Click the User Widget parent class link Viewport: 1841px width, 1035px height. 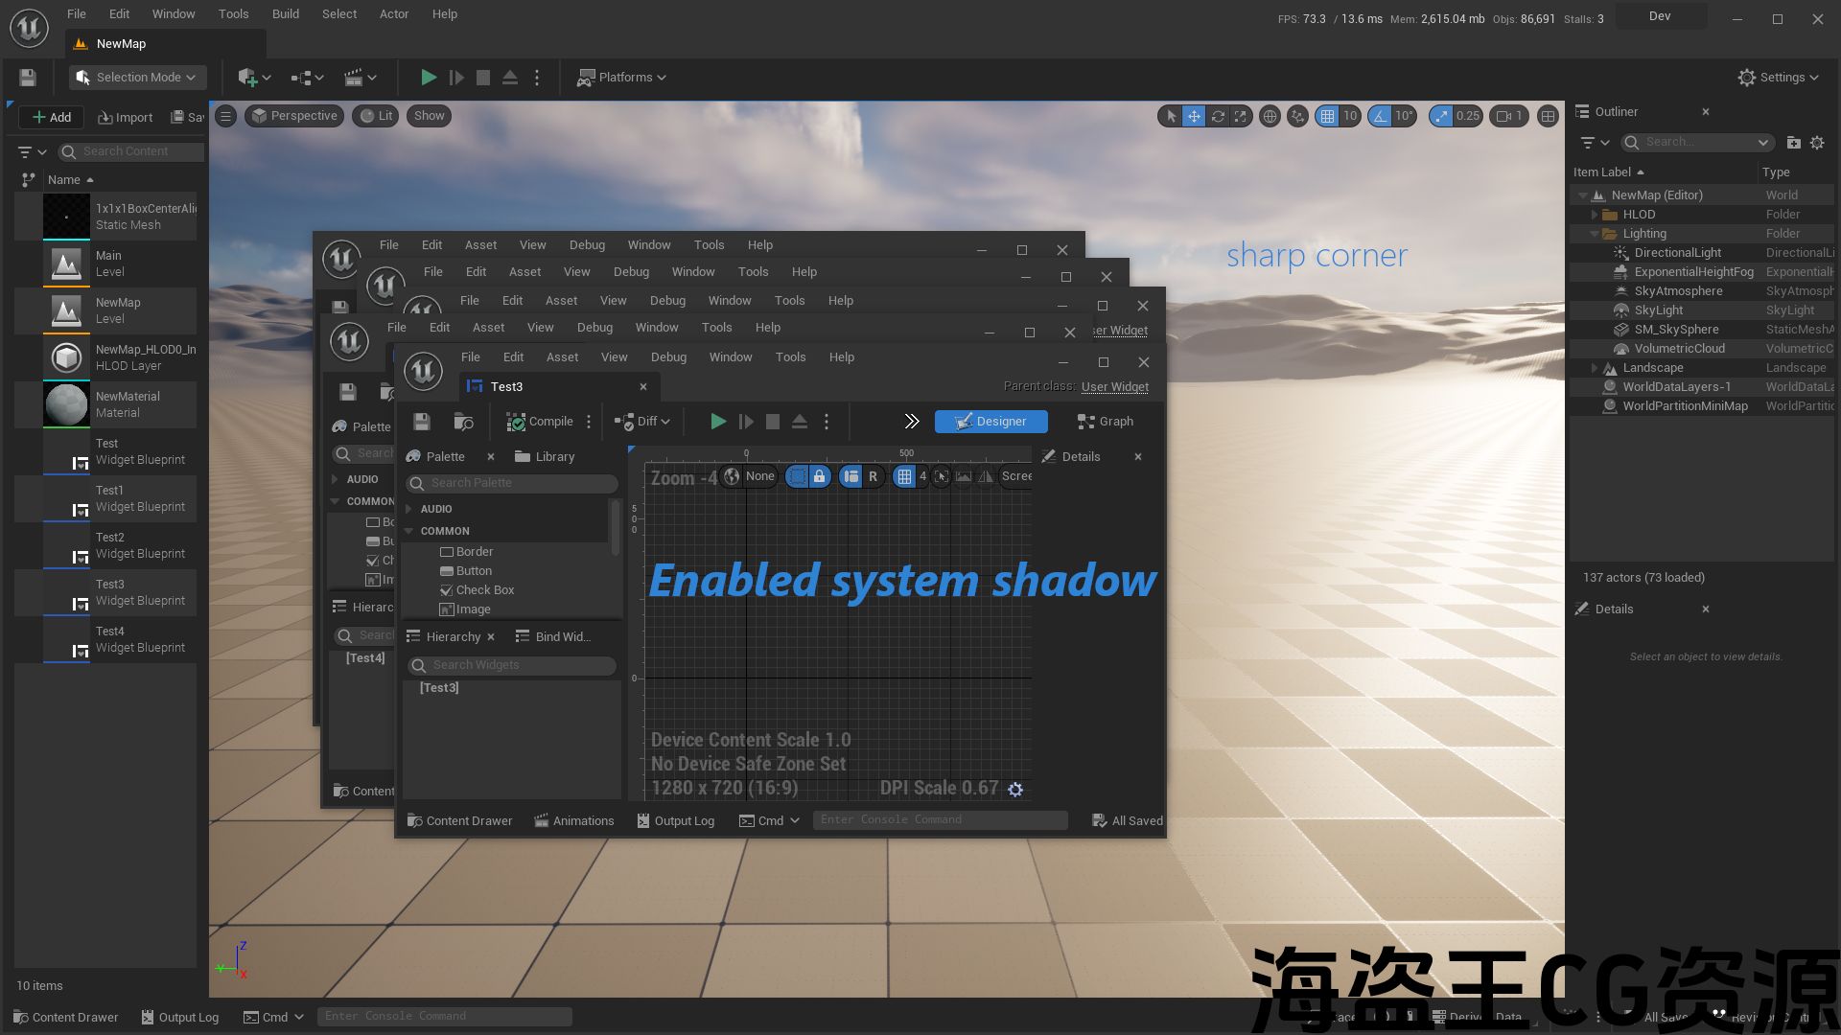(x=1114, y=387)
